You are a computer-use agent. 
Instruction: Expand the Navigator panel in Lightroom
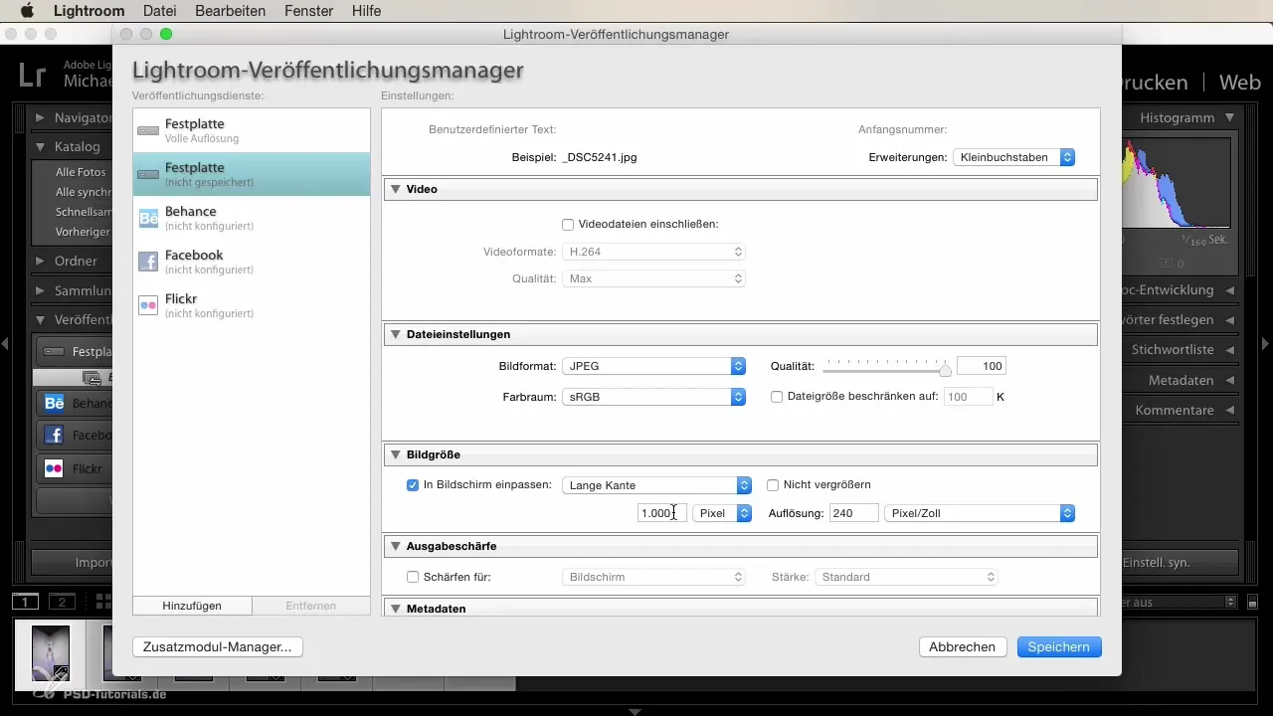(x=40, y=117)
